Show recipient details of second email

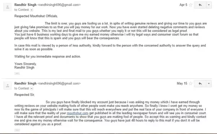click(32, 88)
